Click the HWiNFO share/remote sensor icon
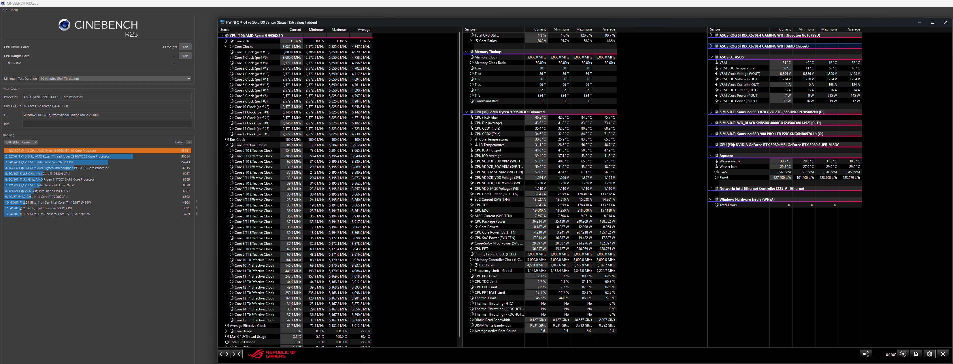The image size is (953, 364). tap(866, 354)
